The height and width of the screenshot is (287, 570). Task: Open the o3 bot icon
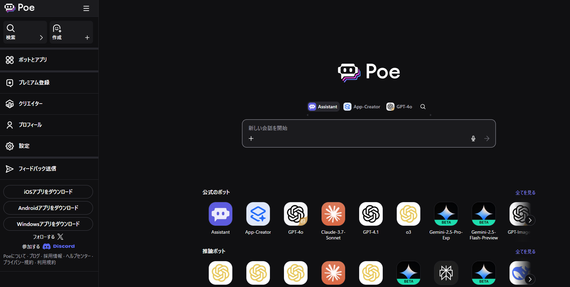409,214
